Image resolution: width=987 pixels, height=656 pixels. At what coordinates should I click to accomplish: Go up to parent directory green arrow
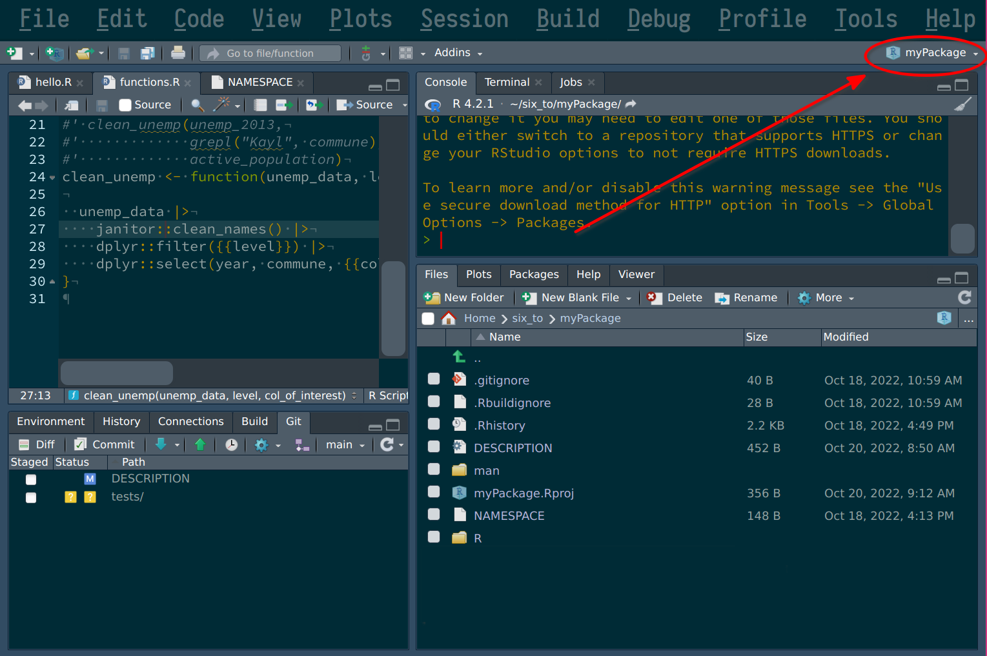[459, 357]
